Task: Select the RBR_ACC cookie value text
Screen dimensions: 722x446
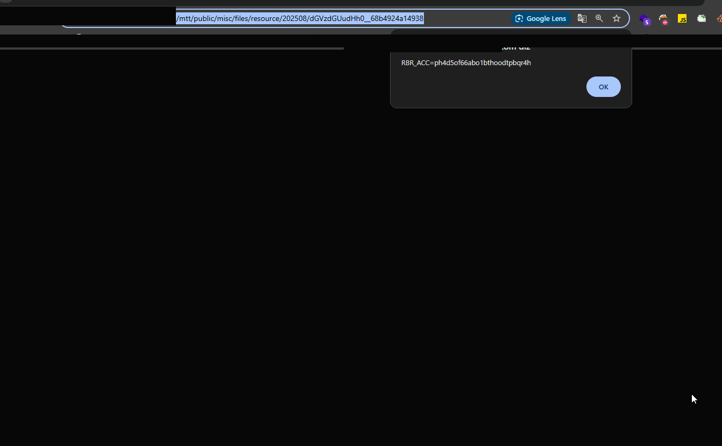Action: point(466,62)
